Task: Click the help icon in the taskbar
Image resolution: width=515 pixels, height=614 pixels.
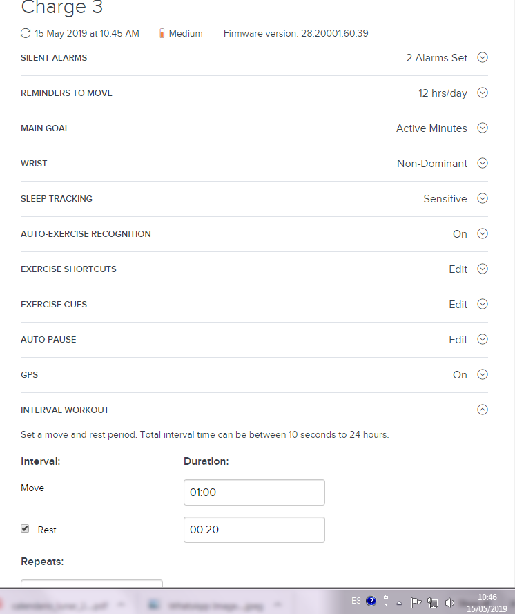Action: click(x=371, y=601)
